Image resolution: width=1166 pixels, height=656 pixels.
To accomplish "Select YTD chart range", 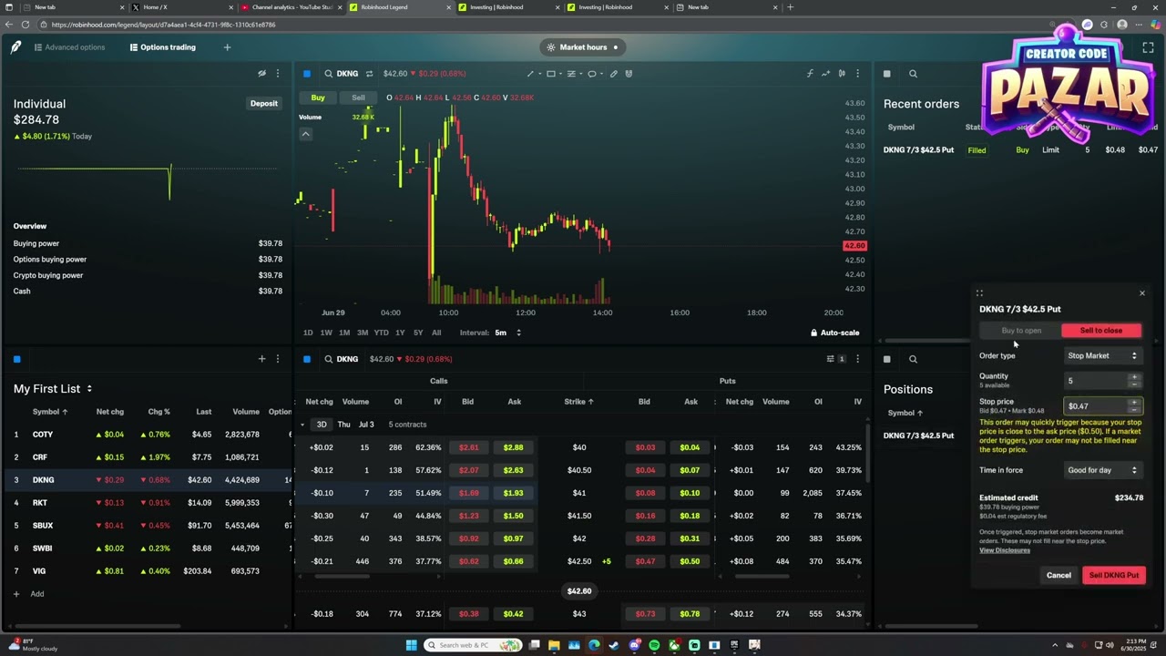I will (x=381, y=333).
